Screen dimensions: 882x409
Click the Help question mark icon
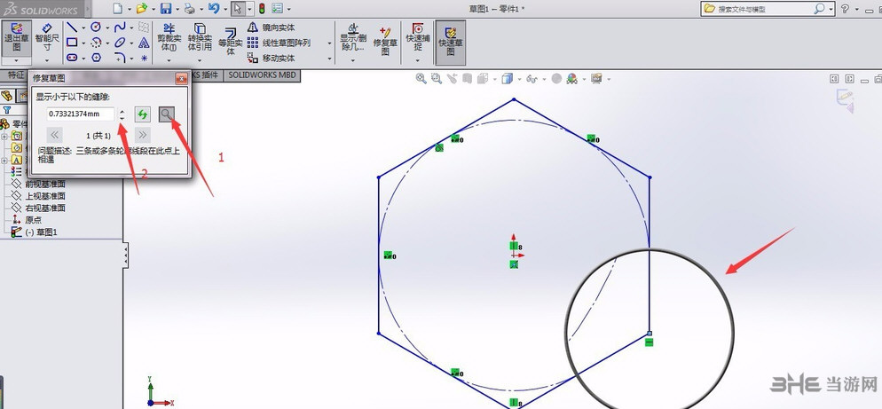click(845, 9)
